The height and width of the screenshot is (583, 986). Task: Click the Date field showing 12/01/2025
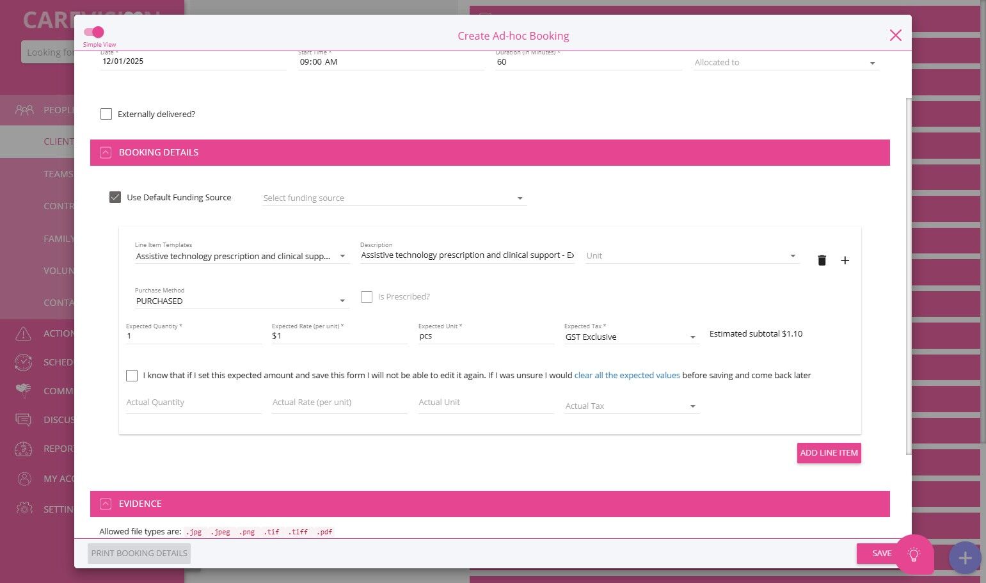pos(193,62)
